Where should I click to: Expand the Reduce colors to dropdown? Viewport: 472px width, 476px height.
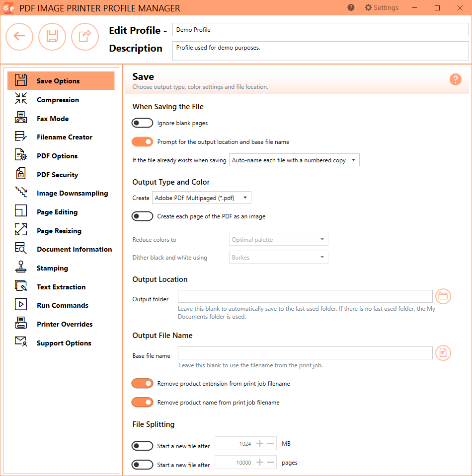pos(278,239)
